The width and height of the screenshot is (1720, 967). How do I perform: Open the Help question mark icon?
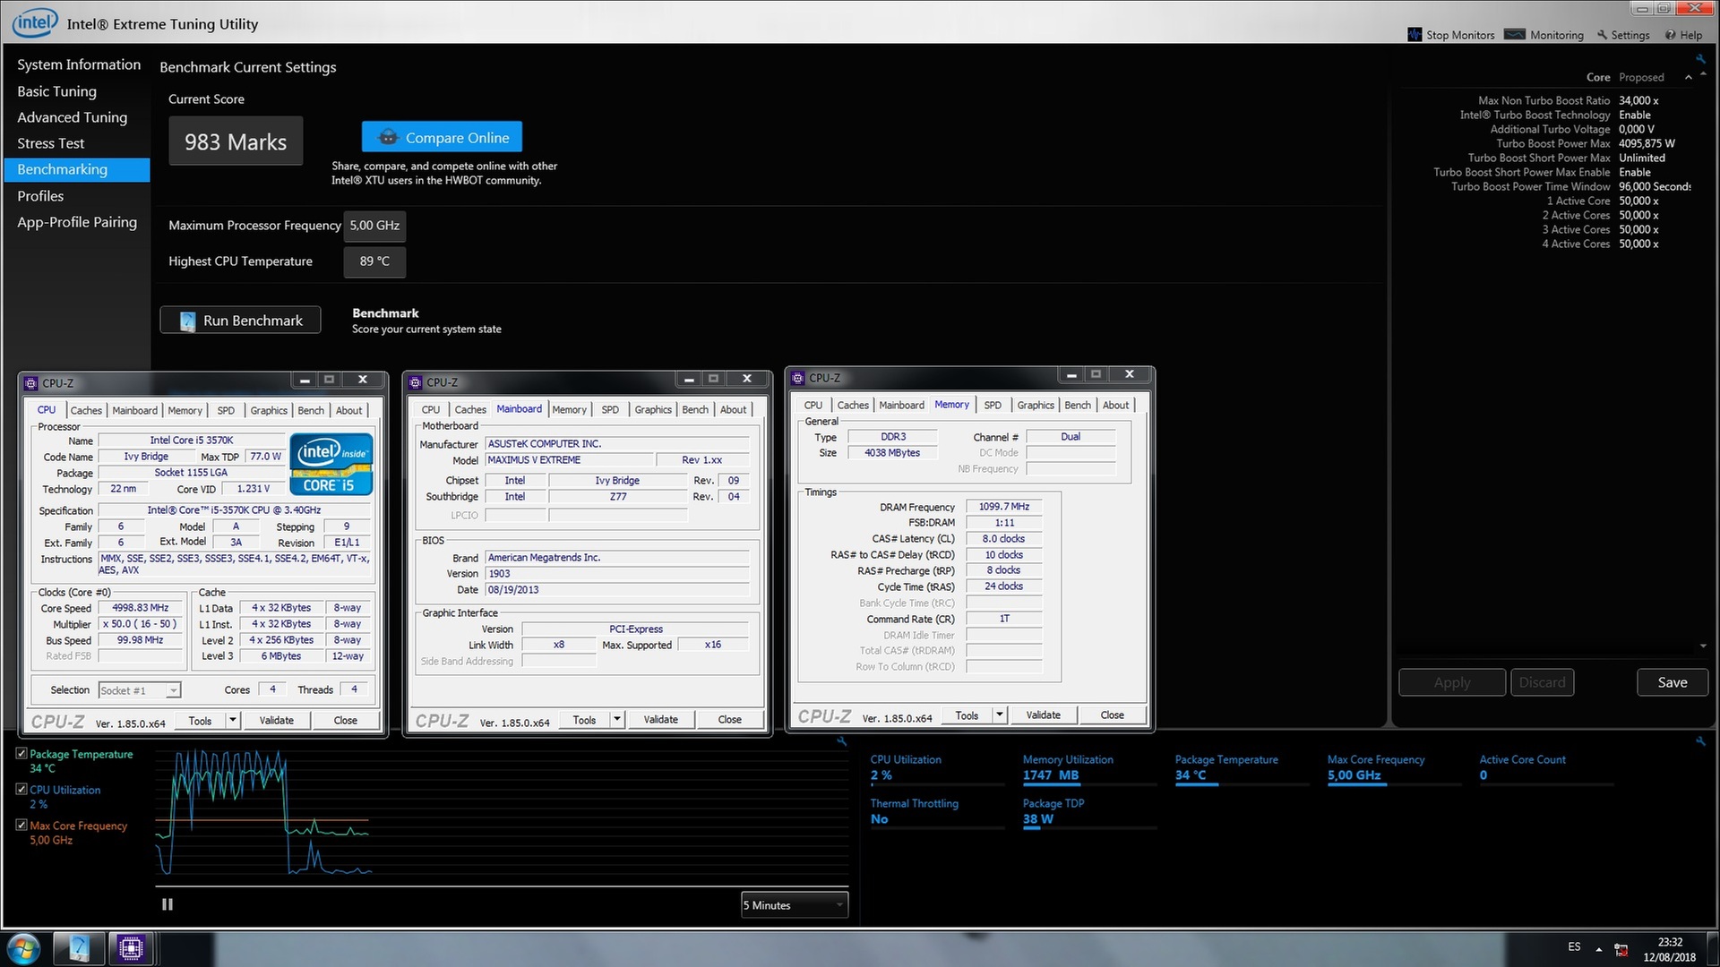(1670, 35)
